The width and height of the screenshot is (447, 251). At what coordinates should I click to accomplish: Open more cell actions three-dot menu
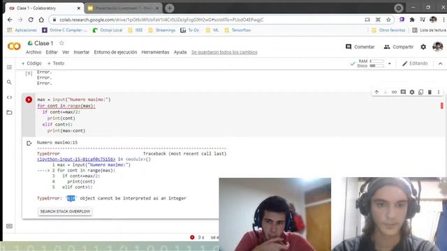(439, 92)
